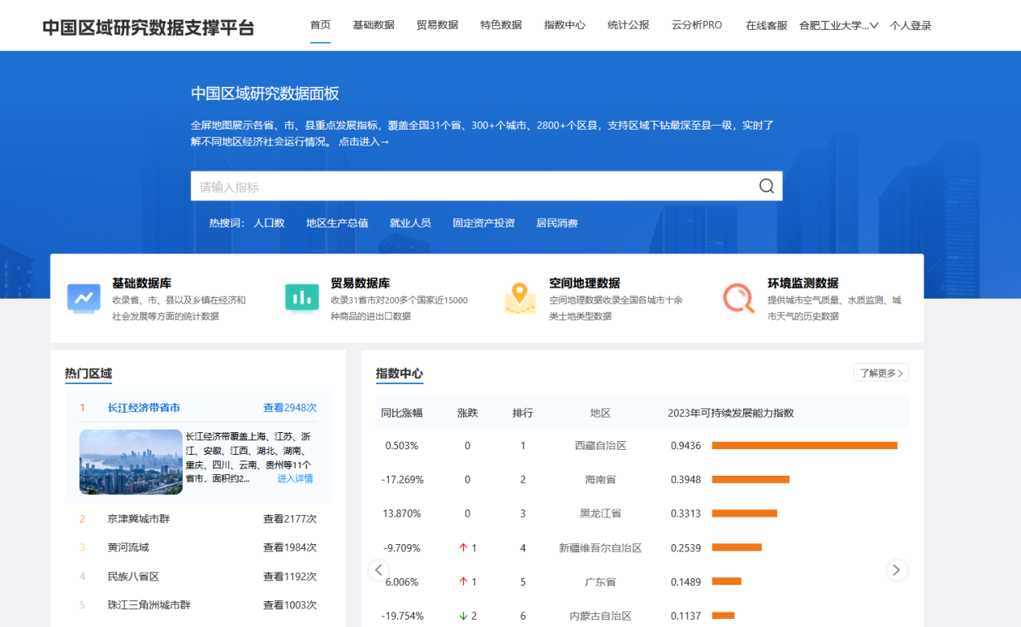Open 了解更多 in 指数中心 panel
Image resolution: width=1021 pixels, height=627 pixels.
881,373
